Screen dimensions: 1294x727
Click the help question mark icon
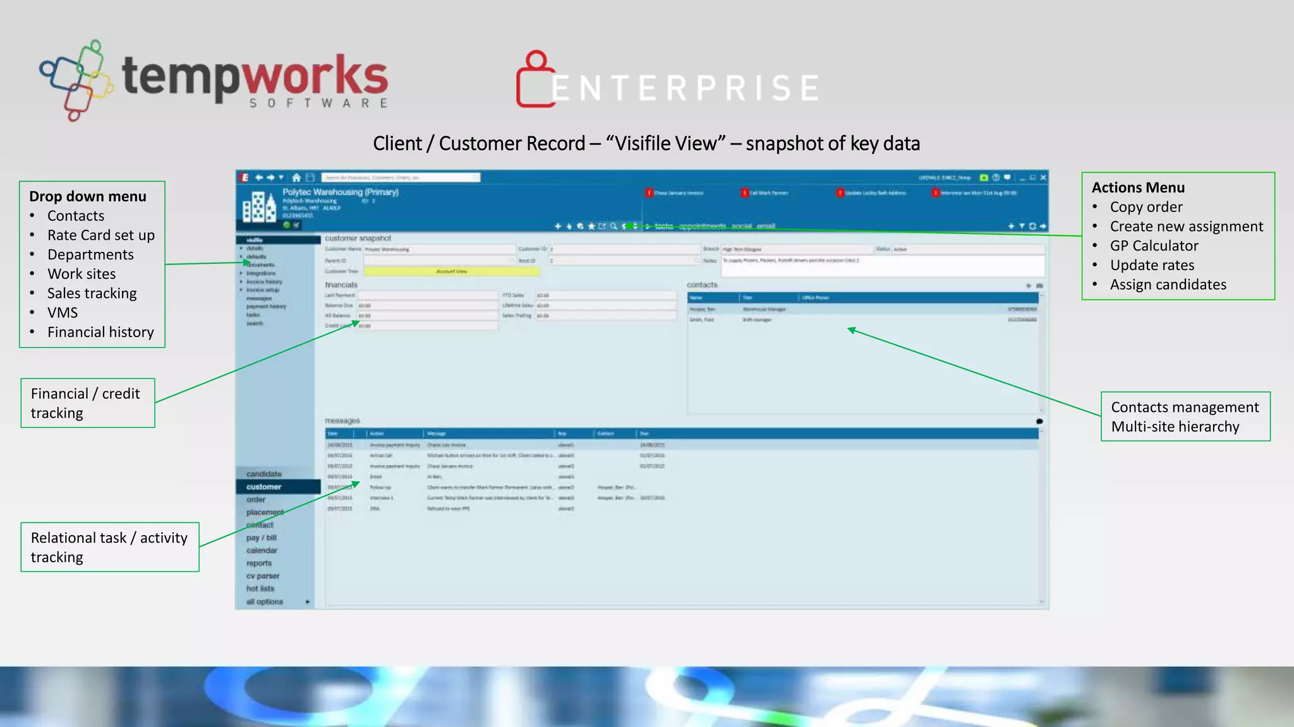point(996,178)
